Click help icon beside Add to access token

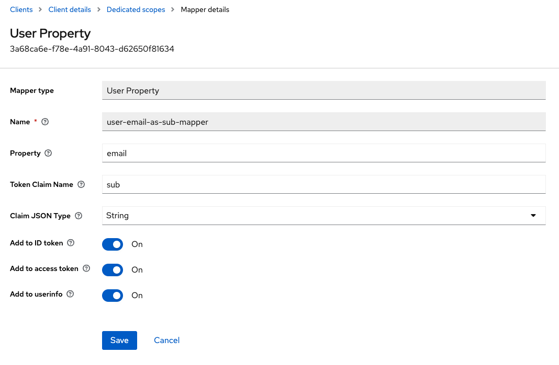pyautogui.click(x=86, y=268)
